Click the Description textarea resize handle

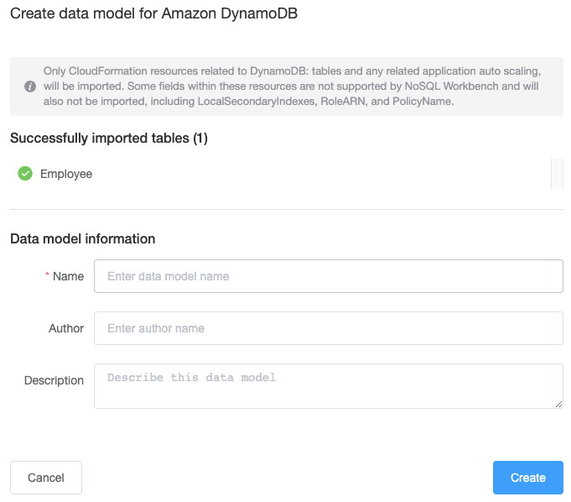coord(558,404)
